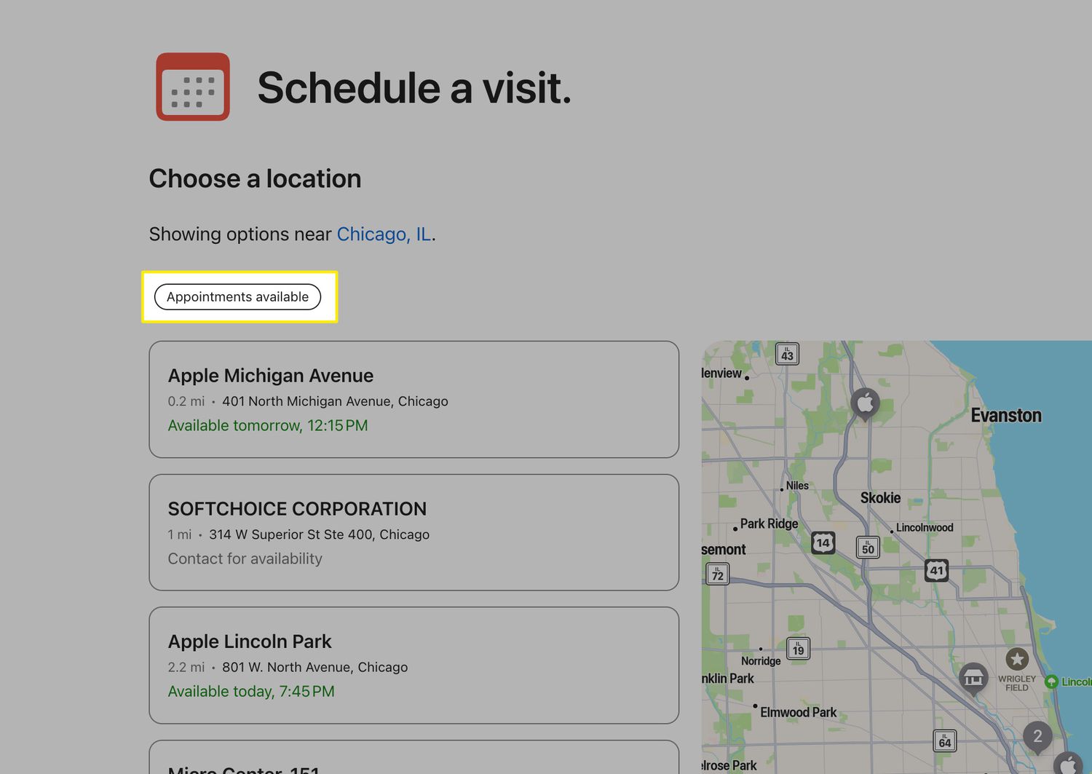Viewport: 1092px width, 774px height.
Task: Click the red calendar icon
Action: tap(193, 87)
